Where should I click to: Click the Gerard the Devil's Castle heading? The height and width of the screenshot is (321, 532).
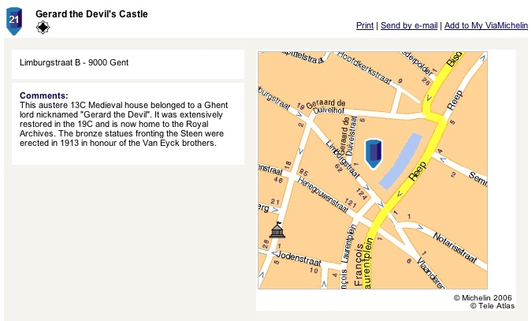(91, 14)
